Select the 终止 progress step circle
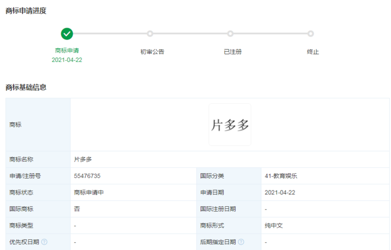Image resolution: width=391 pixels, height=250 pixels. pos(311,34)
